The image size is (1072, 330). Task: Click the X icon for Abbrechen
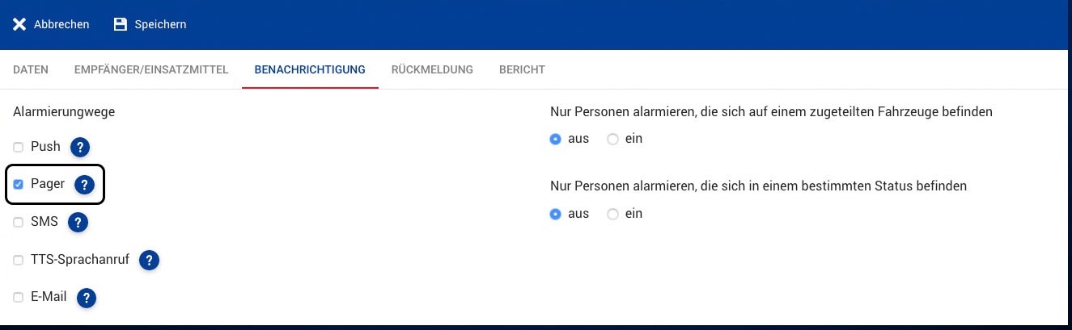(19, 24)
